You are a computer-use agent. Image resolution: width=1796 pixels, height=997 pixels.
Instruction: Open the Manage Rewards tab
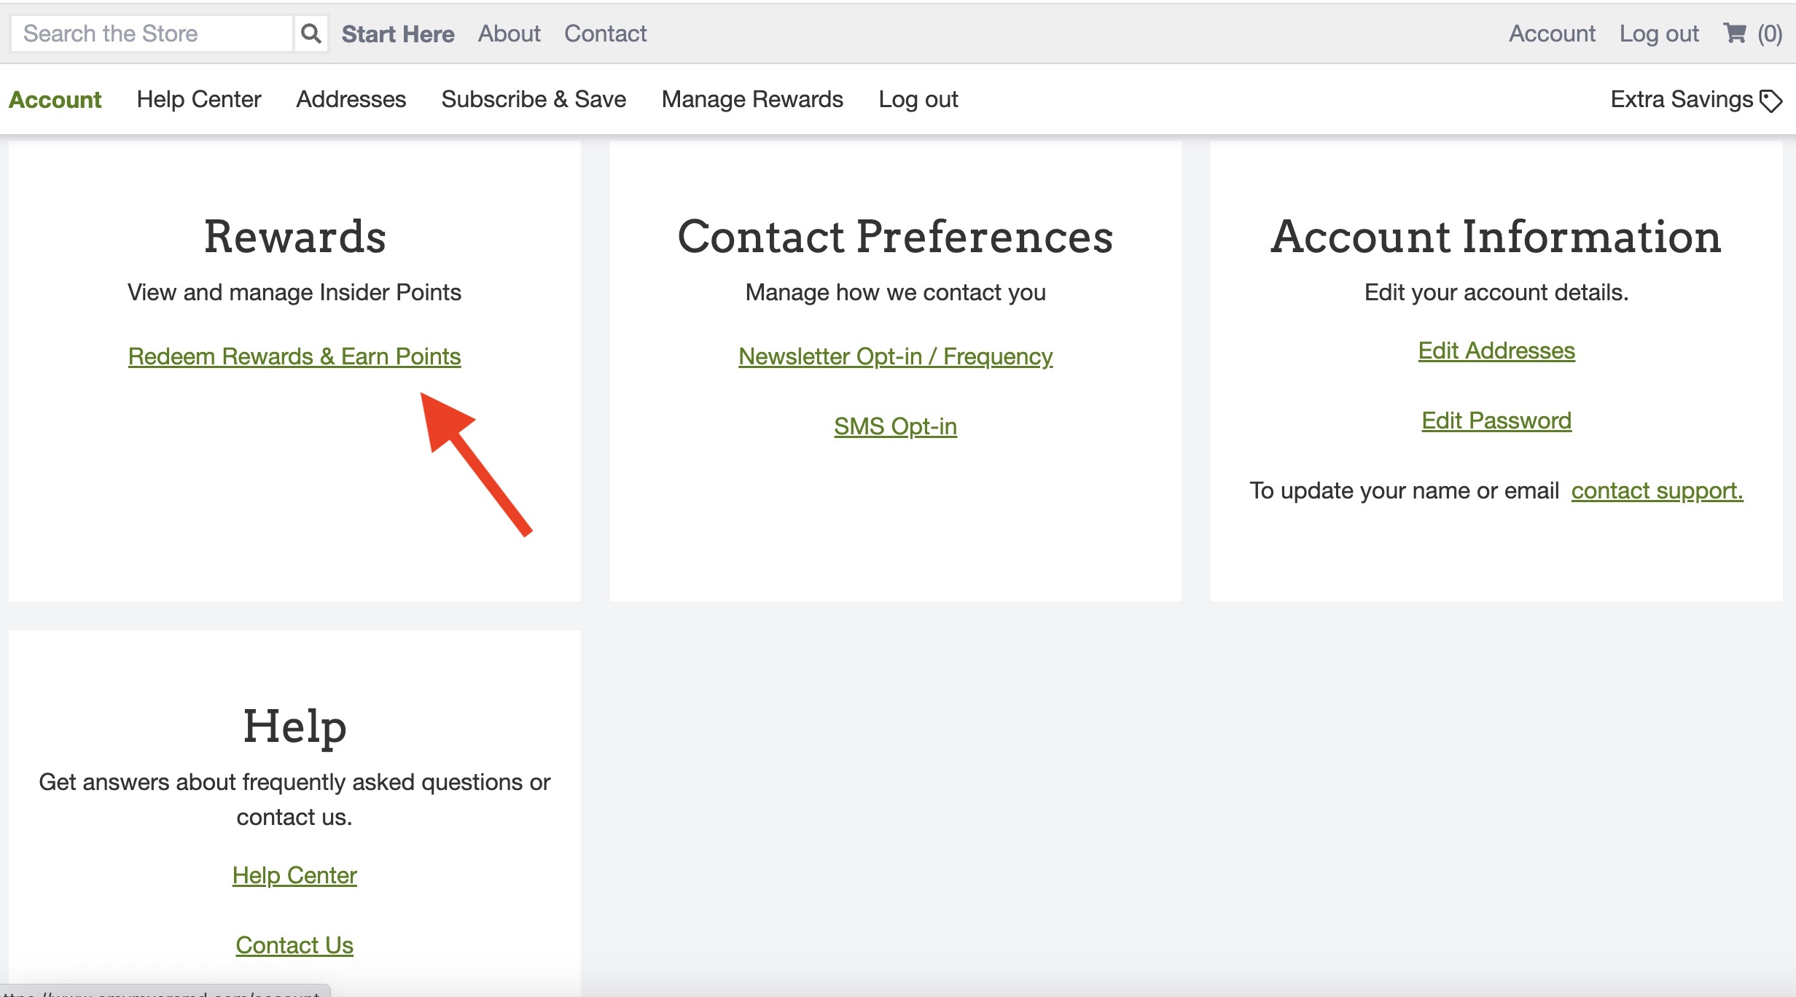751,99
